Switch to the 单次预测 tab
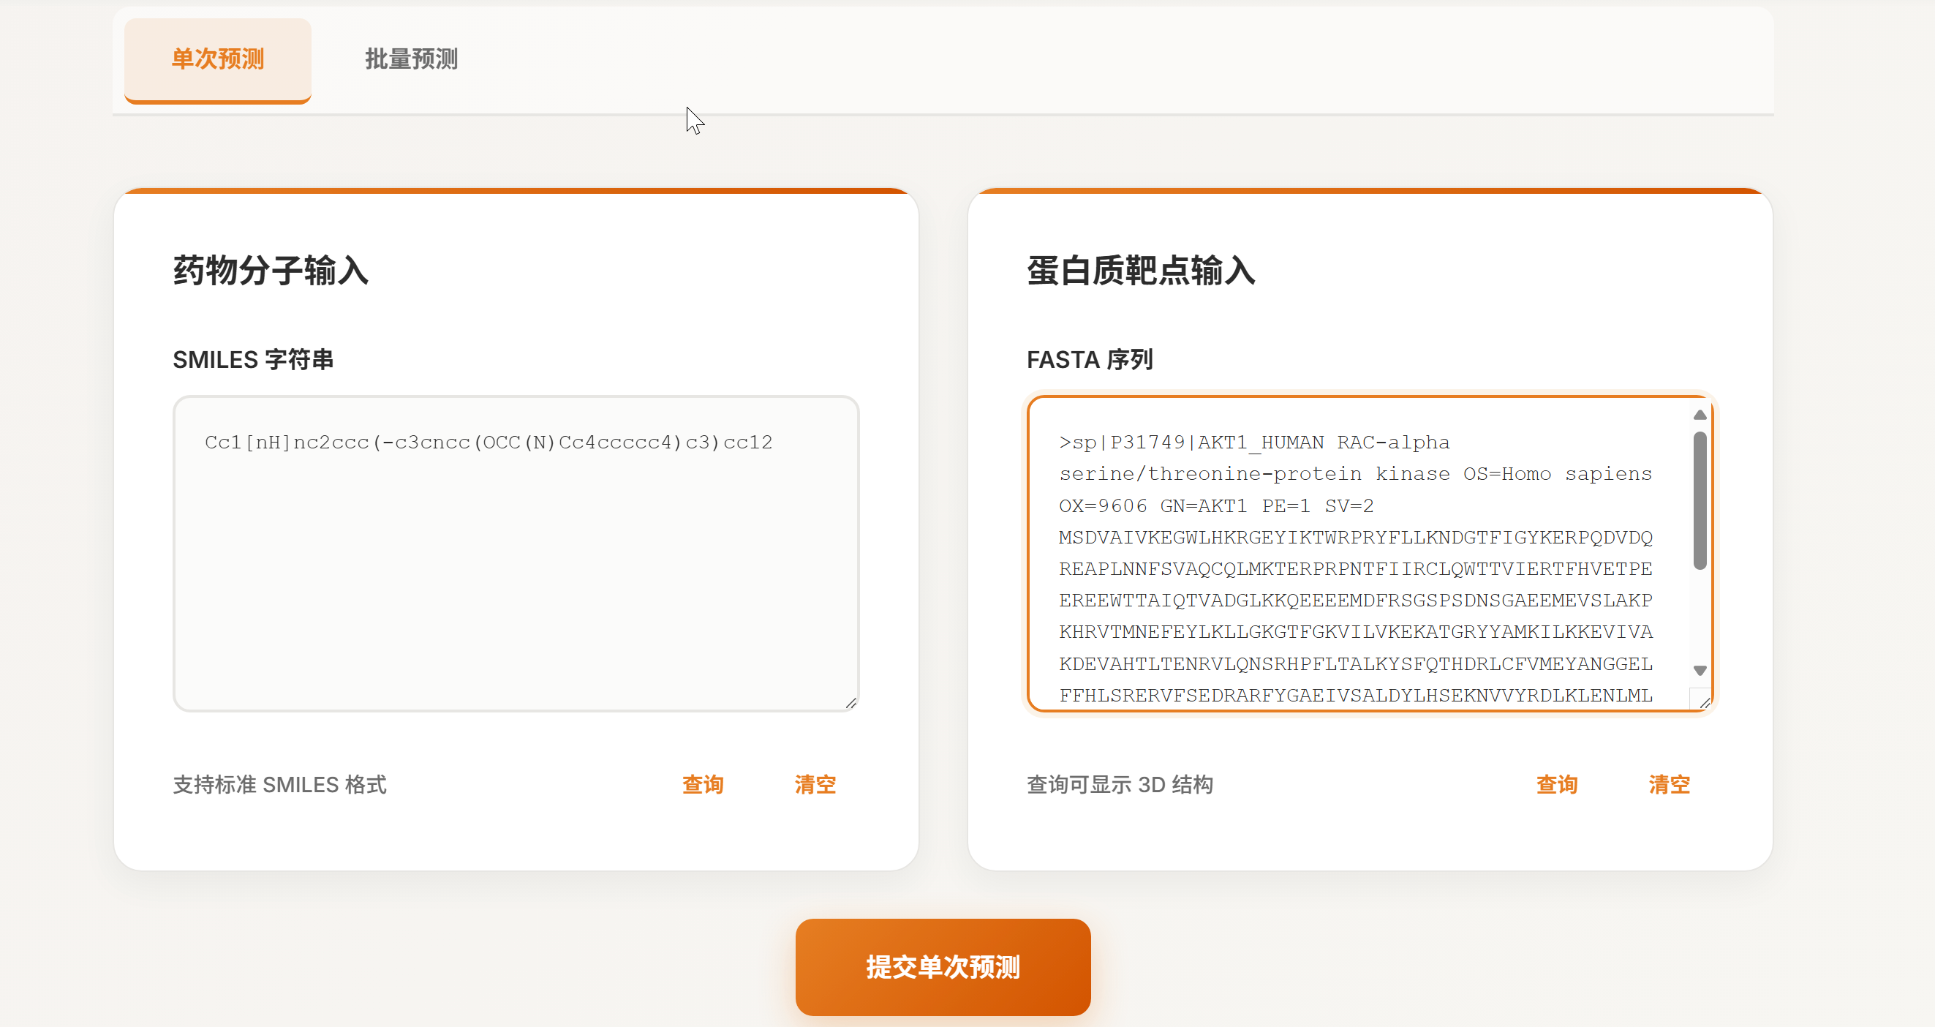Image resolution: width=1935 pixels, height=1027 pixels. tap(217, 59)
